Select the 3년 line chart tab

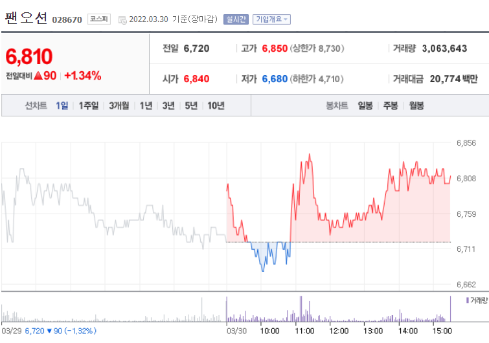[168, 105]
